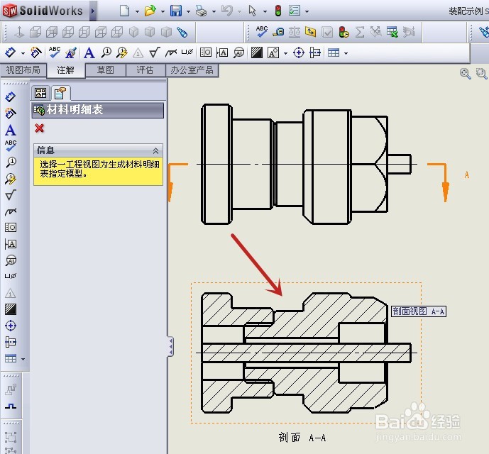Insert Center Mark from the horizontal toolbar
The width and height of the screenshot is (489, 454).
299,52
